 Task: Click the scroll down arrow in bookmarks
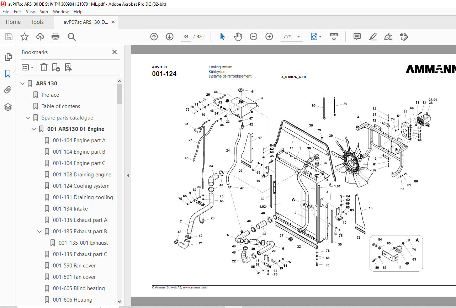coord(119,301)
